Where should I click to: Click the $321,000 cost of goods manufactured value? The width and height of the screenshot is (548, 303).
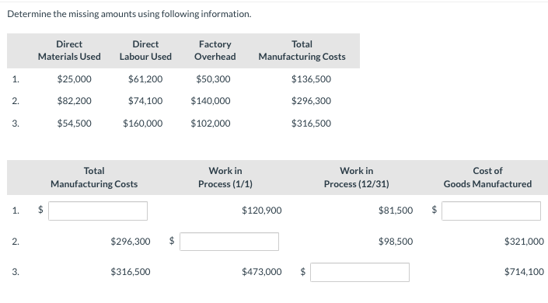tap(524, 241)
